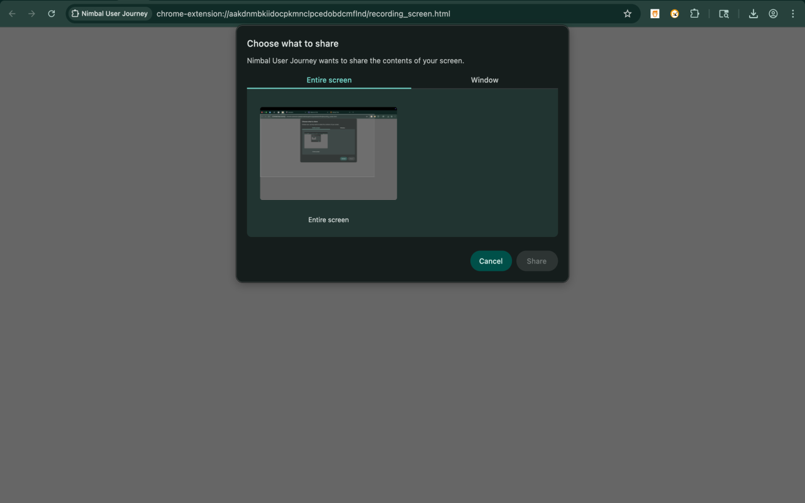Screen dimensions: 805x503
Task: Click the 'Choose what to share' heading
Action: pos(292,43)
